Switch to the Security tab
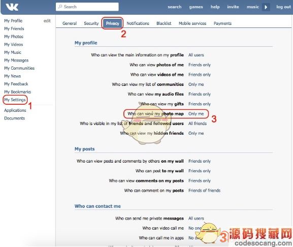 (x=91, y=23)
